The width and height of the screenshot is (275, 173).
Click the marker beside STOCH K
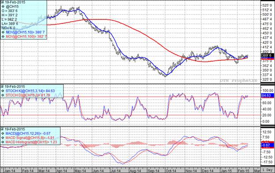click(3, 91)
